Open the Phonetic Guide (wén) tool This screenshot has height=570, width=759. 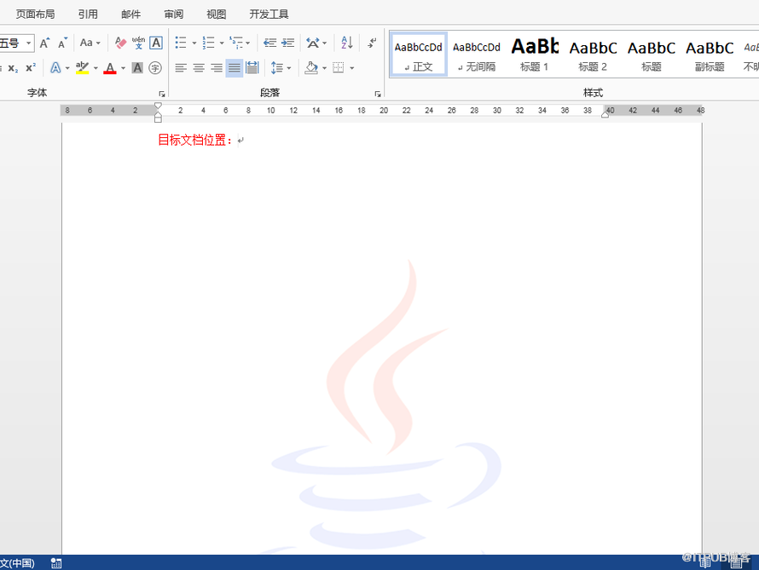pyautogui.click(x=138, y=43)
